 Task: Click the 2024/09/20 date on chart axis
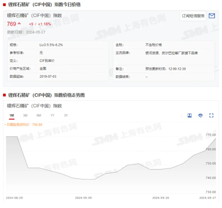160,198
